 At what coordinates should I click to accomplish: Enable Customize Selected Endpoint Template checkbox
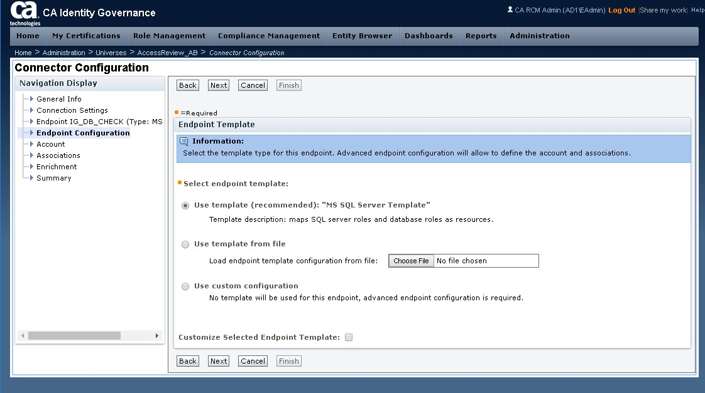point(349,337)
